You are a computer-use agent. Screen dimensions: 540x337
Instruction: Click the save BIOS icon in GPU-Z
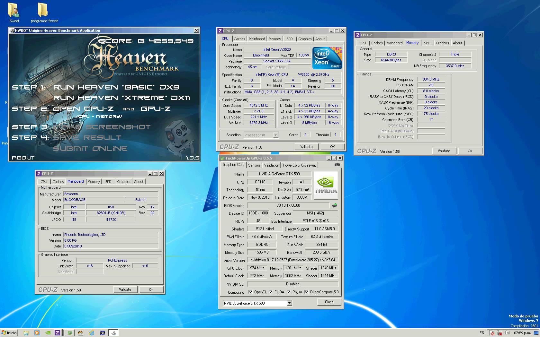pyautogui.click(x=335, y=205)
